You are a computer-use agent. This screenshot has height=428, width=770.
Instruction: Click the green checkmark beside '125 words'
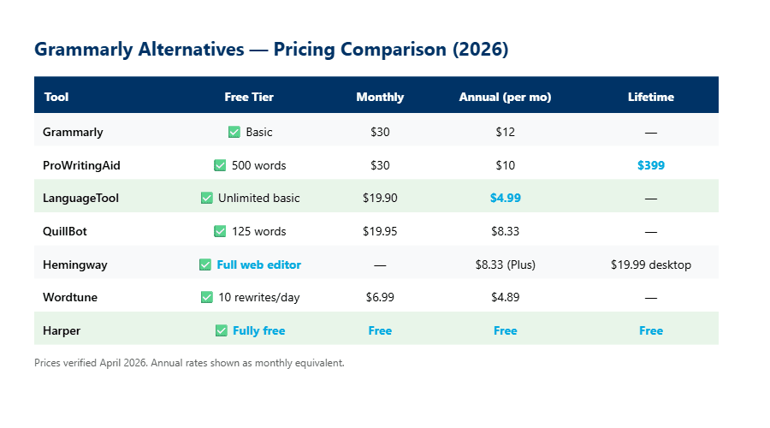[220, 231]
